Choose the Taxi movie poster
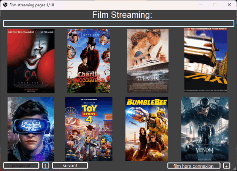 coord(205,60)
